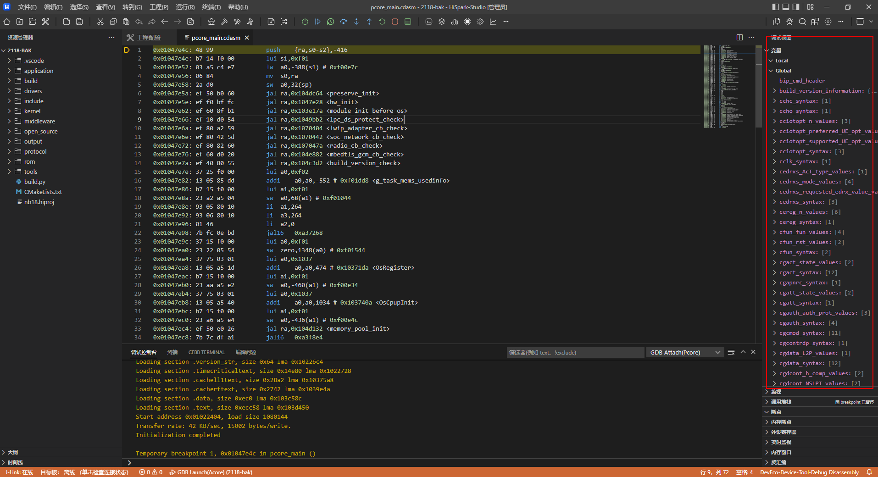Open the GDB Attach(Pcore) dropdown
Viewport: 878px width, 477px height.
(x=684, y=352)
